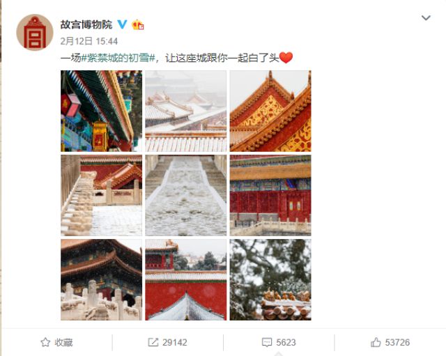The width and height of the screenshot is (446, 356).
Task: View the snowy rooftops photo thumbnail
Action: click(186, 111)
